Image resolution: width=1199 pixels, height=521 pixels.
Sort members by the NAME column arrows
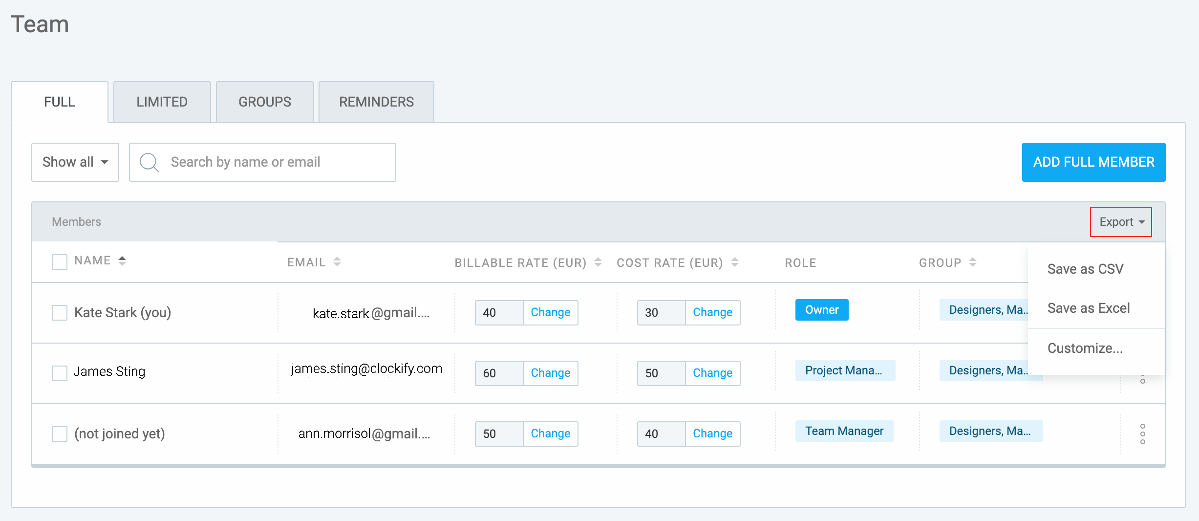[122, 260]
